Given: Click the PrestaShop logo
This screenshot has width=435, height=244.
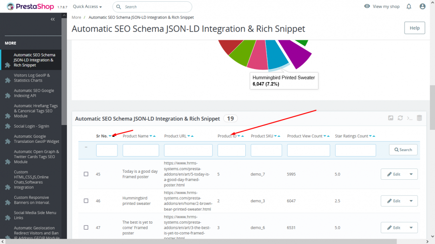Looking at the screenshot, I should [30, 7].
